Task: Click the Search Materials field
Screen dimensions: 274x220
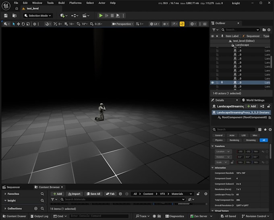Action: (122, 199)
